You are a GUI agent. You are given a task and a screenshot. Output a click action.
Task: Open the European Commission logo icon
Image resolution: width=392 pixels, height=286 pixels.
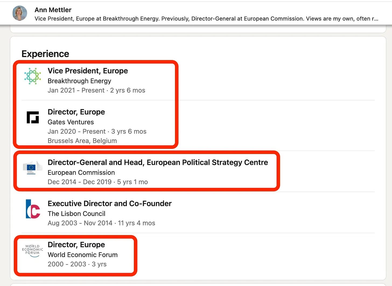coord(33,168)
